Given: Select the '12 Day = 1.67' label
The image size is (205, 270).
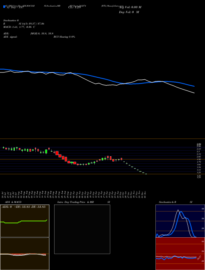Looking at the screenshot, I should click(x=15, y=7).
